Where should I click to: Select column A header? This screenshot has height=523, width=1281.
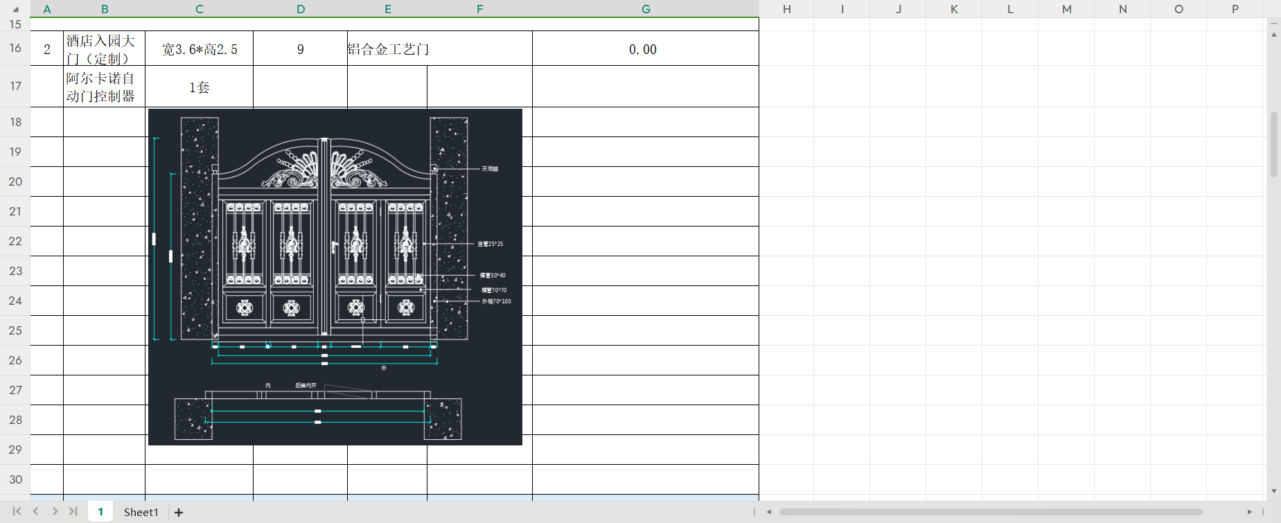(47, 9)
